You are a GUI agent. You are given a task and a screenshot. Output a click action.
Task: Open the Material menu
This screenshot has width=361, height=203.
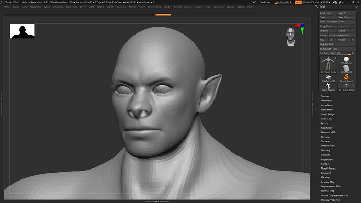click(121, 7)
